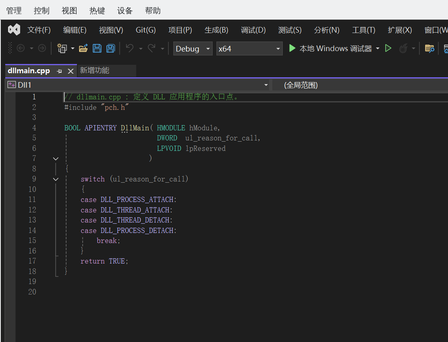Image resolution: width=448 pixels, height=342 pixels.
Task: Click the Save All toolbar icon
Action: (x=110, y=49)
